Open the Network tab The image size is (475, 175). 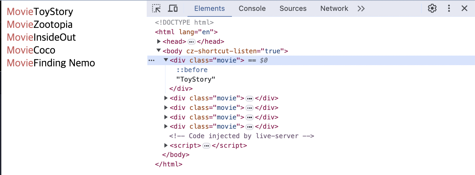334,9
